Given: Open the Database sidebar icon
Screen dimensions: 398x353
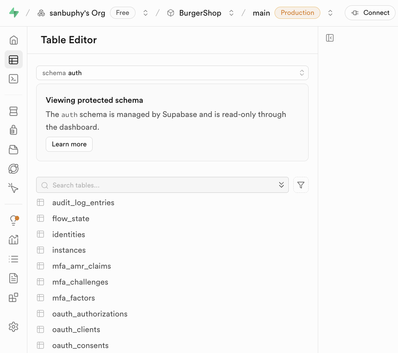Looking at the screenshot, I should tap(13, 111).
